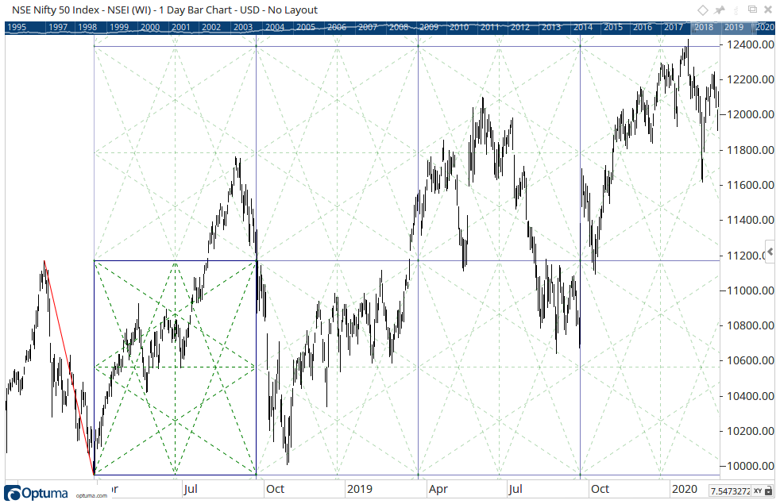Jump to 2001 in the overview bar

pos(180,27)
